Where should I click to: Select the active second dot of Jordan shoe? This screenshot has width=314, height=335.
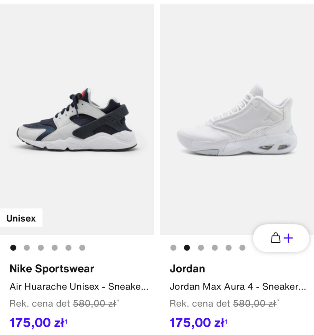tap(187, 248)
